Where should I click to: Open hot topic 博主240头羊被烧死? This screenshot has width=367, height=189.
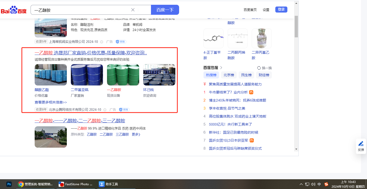238,100
